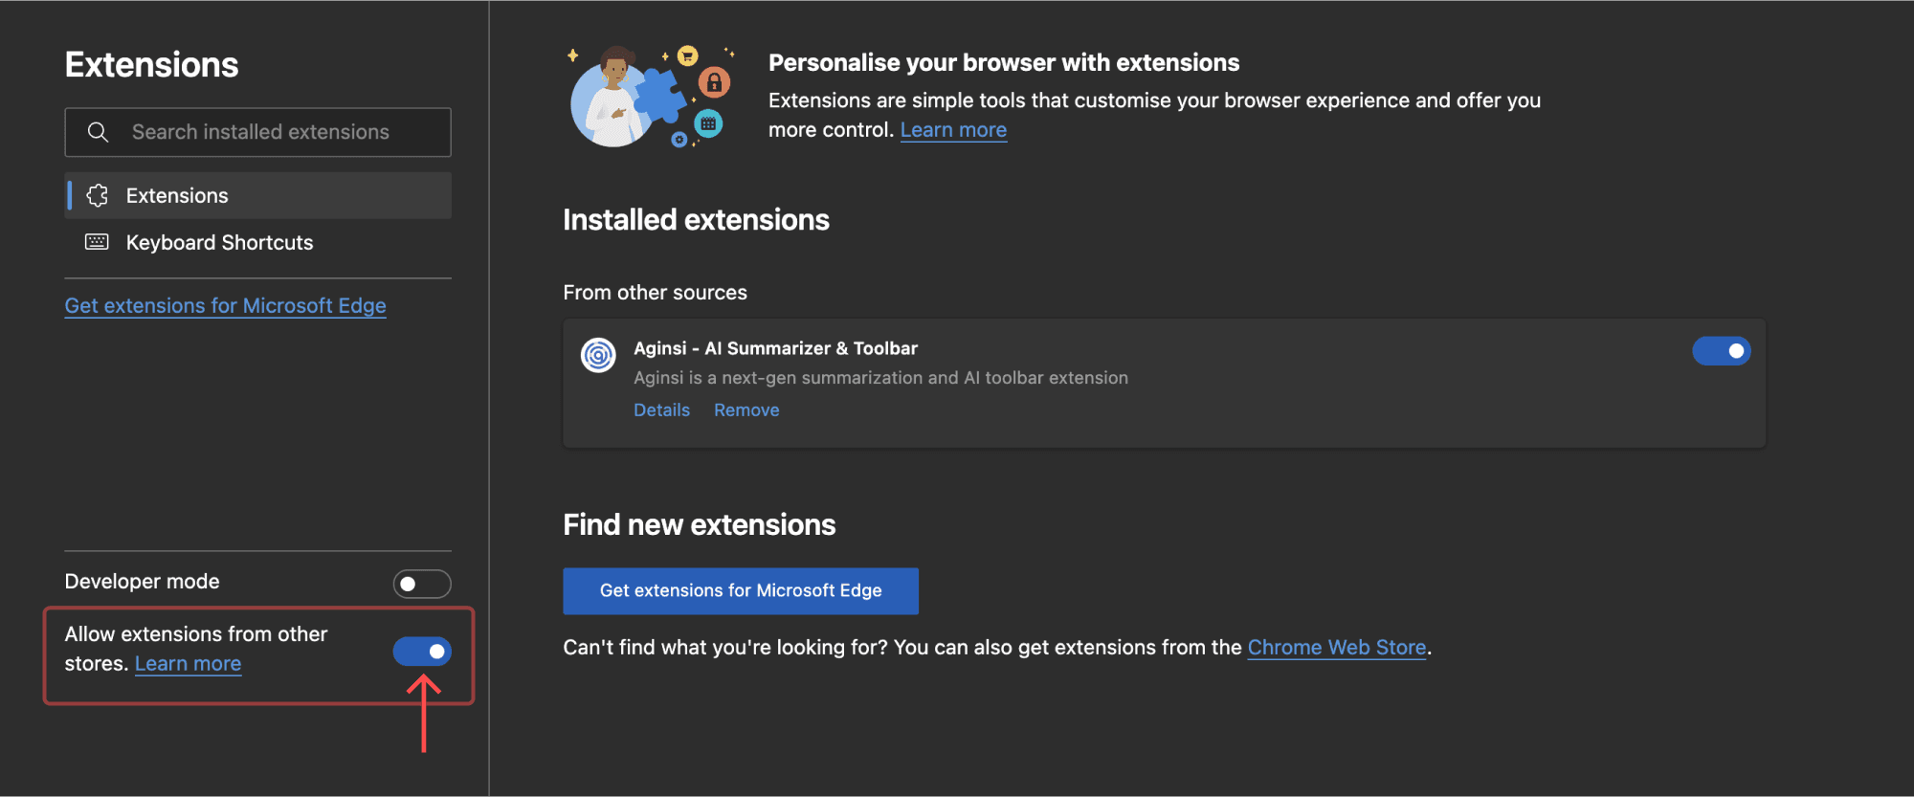This screenshot has height=797, width=1914.
Task: Select the Extensions sidebar item
Action: pyautogui.click(x=258, y=195)
